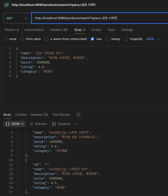This screenshot has width=168, height=196.
Task: Open the request Headers (9) tab
Action: point(58,30)
